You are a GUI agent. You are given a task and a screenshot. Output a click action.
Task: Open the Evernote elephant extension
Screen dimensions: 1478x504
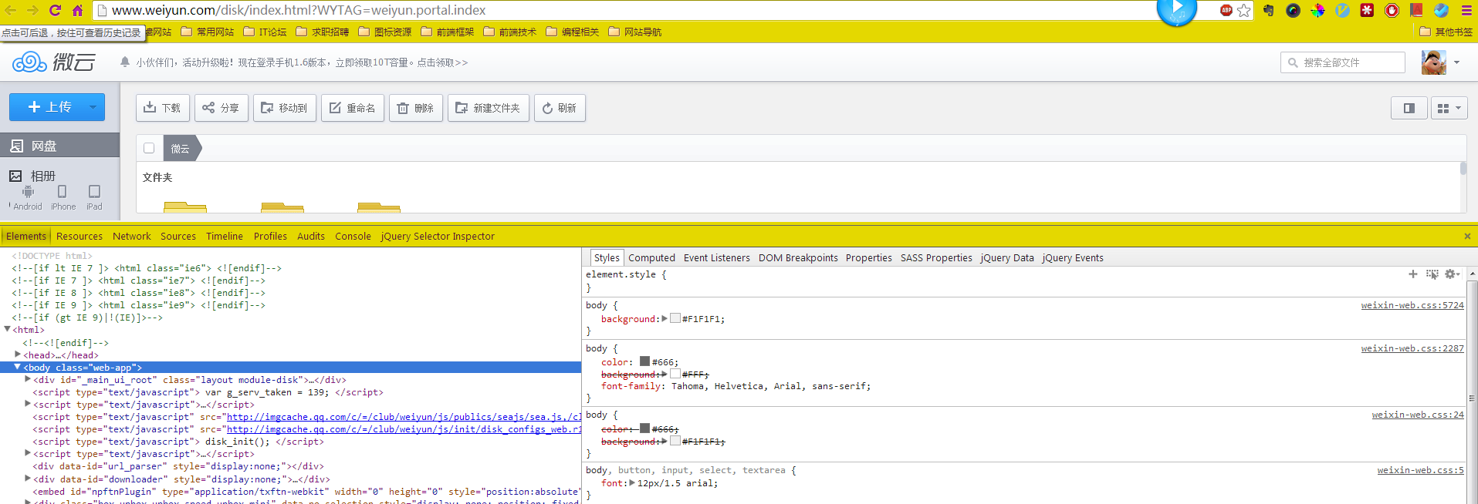[1268, 10]
